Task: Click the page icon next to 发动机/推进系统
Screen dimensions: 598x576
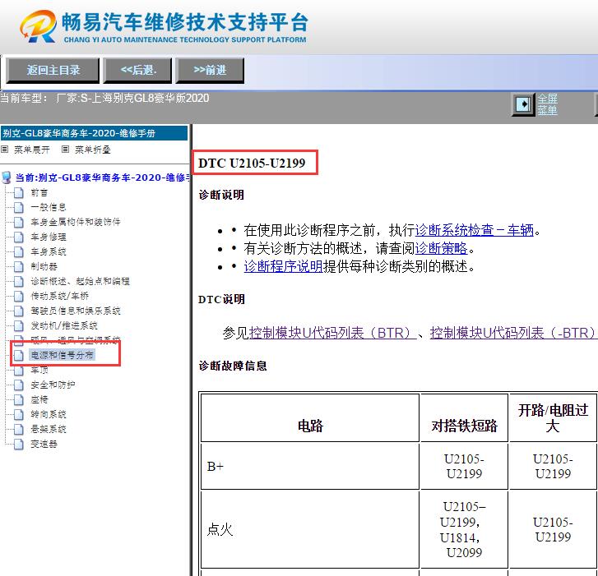Action: [x=18, y=325]
